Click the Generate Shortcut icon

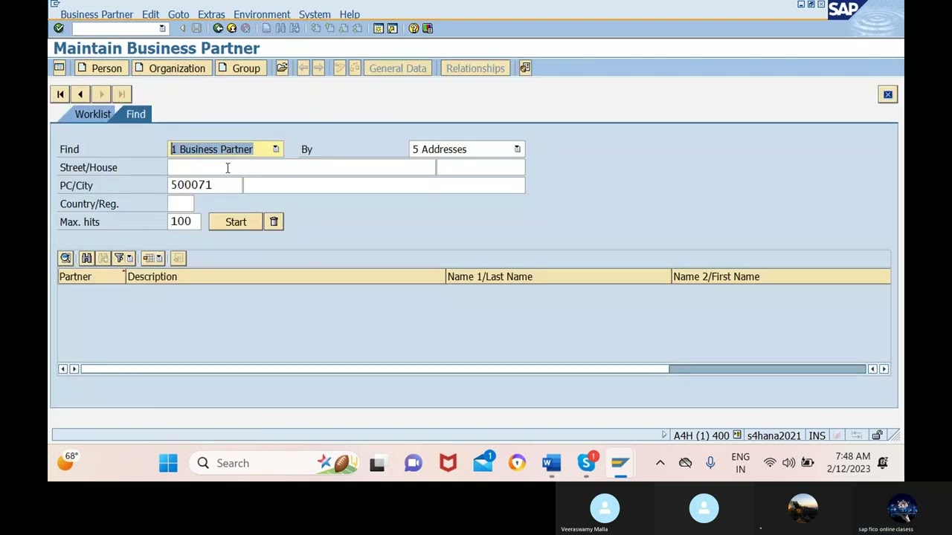pos(393,28)
